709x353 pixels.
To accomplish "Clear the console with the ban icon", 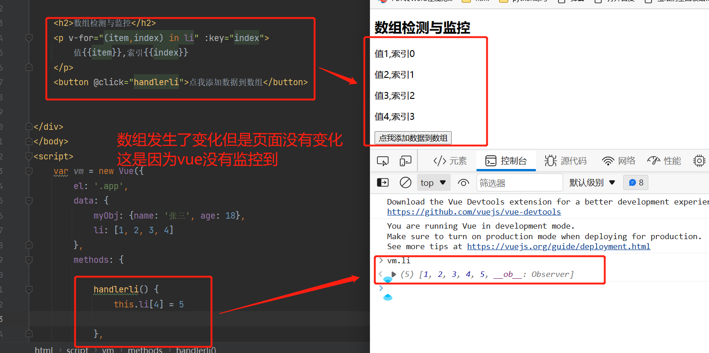I will coord(405,183).
